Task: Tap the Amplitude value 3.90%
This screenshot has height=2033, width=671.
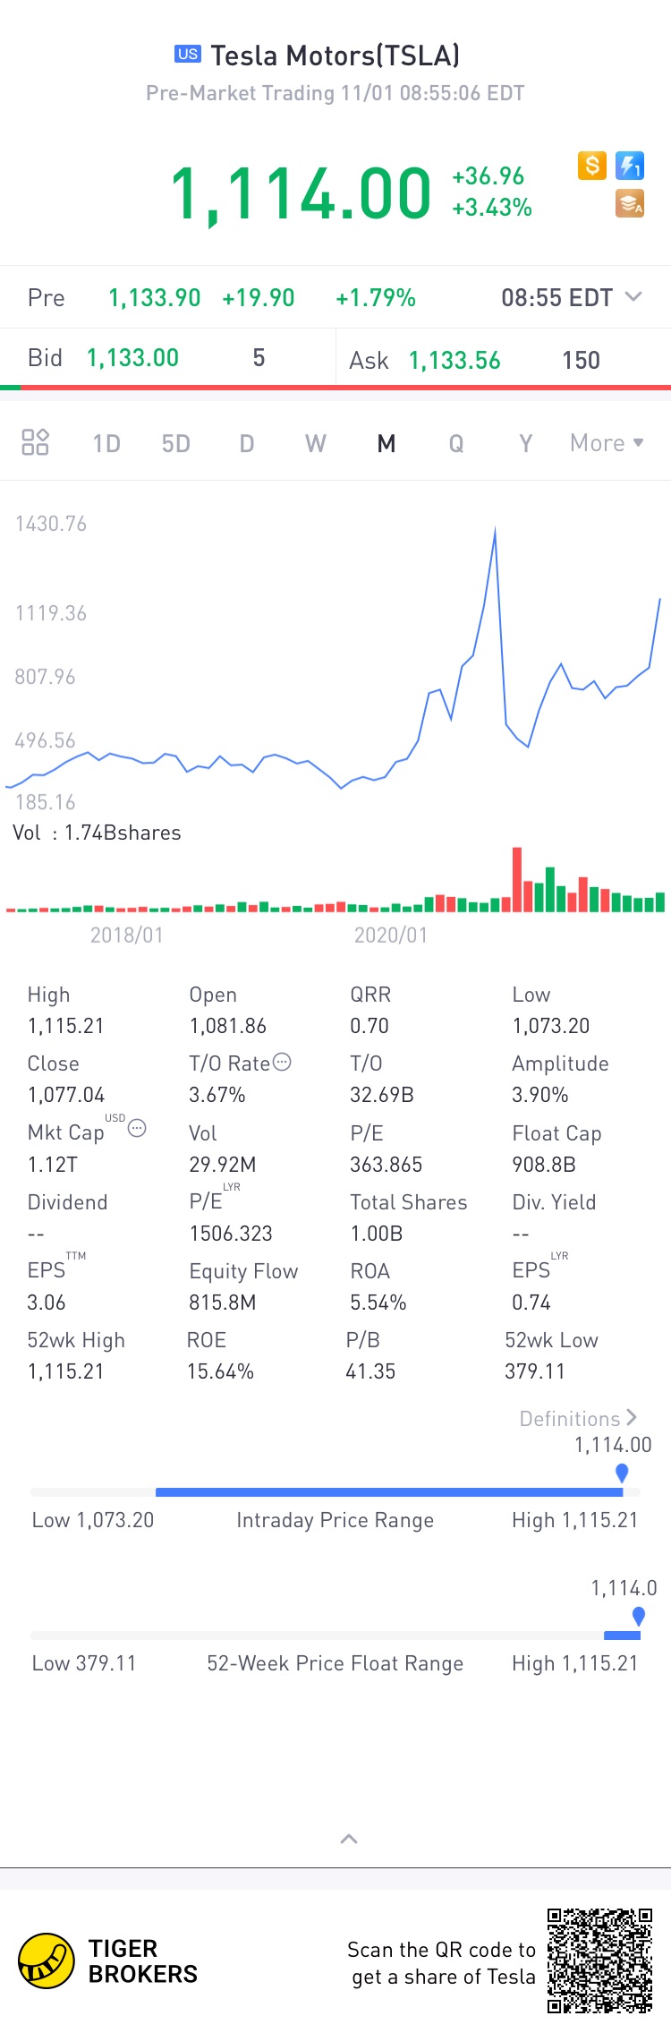Action: click(540, 1095)
